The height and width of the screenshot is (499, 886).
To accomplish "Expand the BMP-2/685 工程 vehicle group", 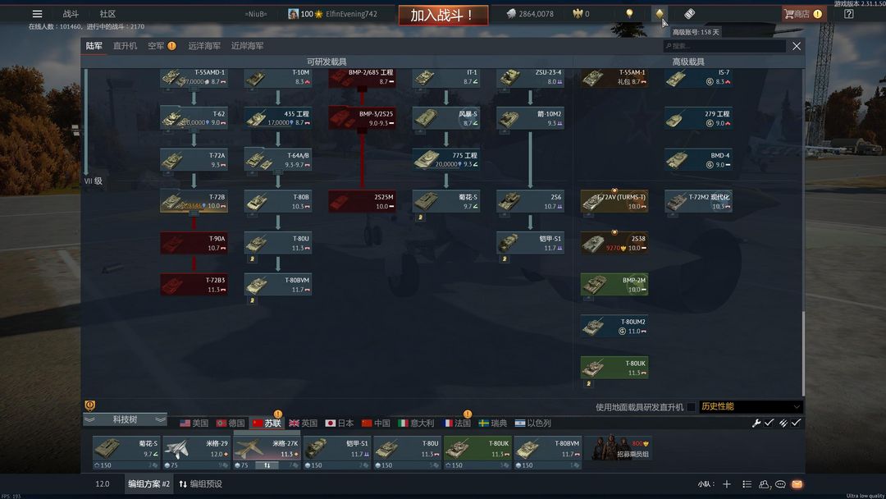I will (363, 77).
